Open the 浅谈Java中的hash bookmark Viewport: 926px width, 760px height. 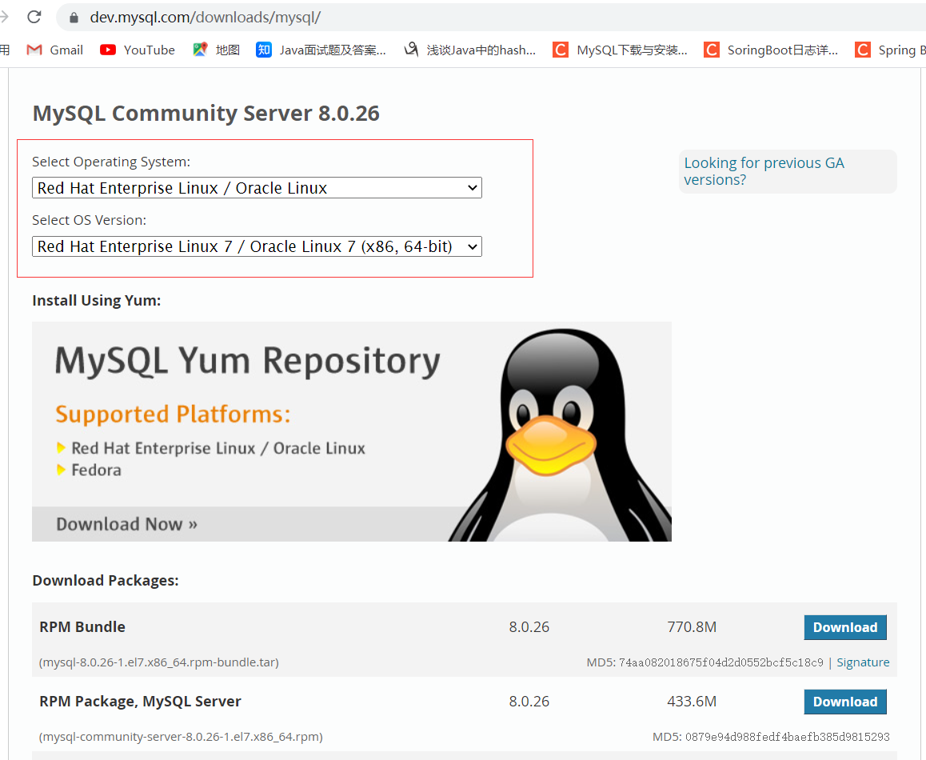tap(470, 50)
